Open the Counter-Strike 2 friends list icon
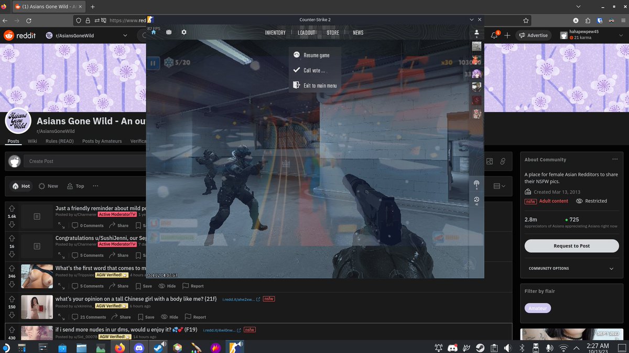This screenshot has height=353, width=629. click(476, 33)
